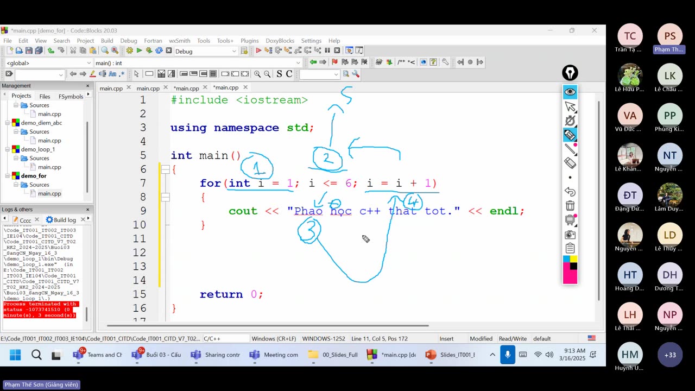Close the active *main.cpp tab

point(245,87)
